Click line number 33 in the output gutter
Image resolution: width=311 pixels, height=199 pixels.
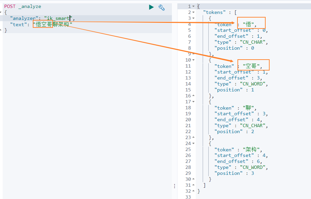[x=188, y=197]
